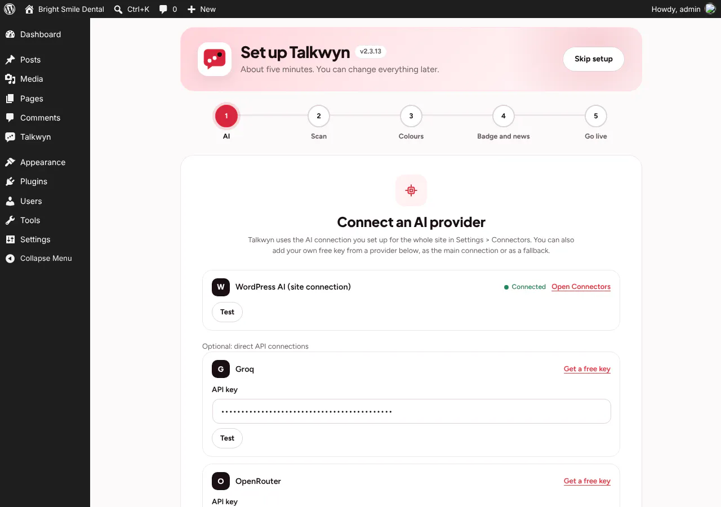Click the Skip setup button
The height and width of the screenshot is (507, 721).
pyautogui.click(x=594, y=59)
